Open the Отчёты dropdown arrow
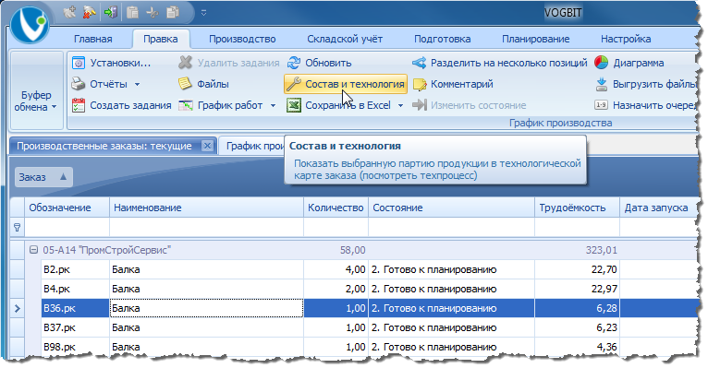 [x=138, y=84]
